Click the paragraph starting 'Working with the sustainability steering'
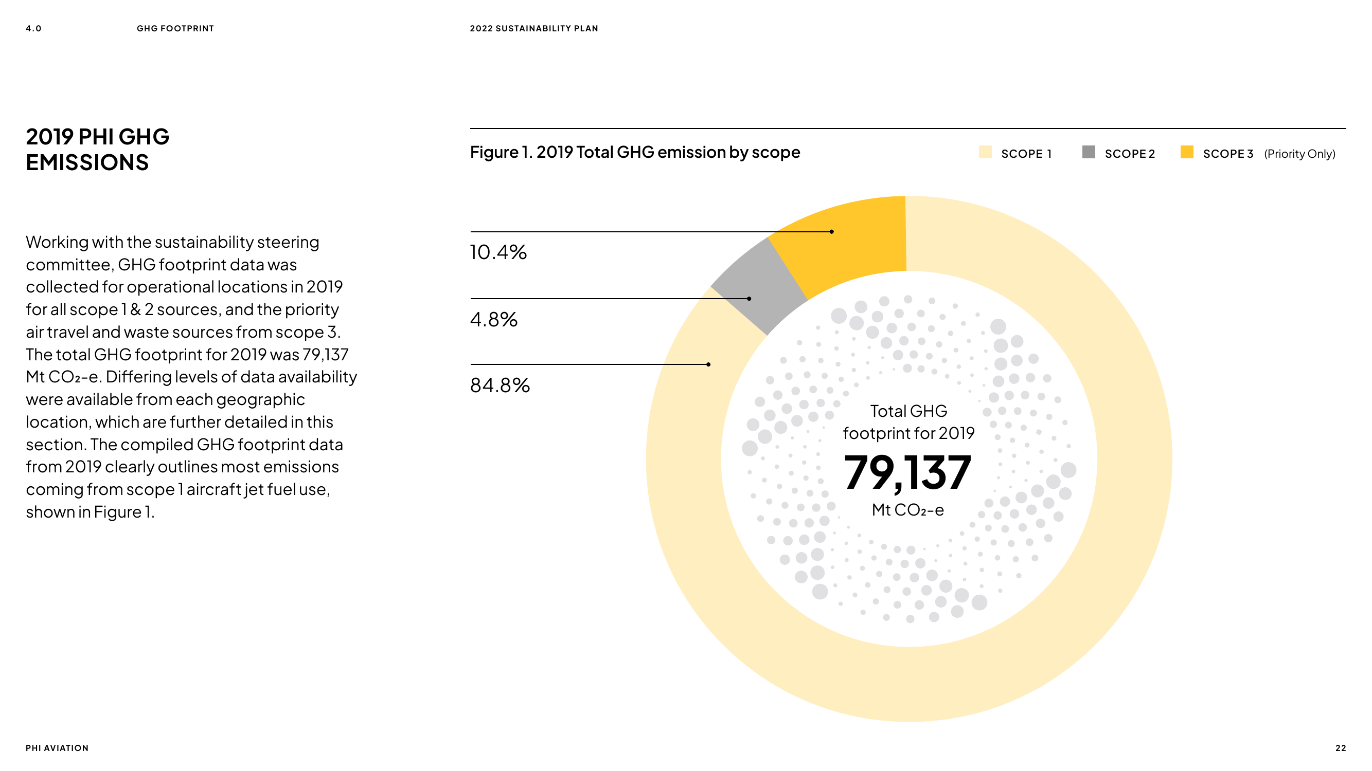Image resolution: width=1372 pixels, height=771 pixels. [x=191, y=377]
